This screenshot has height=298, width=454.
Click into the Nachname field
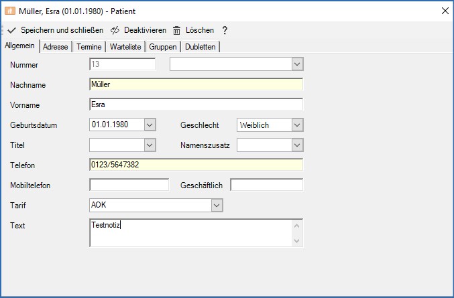196,84
